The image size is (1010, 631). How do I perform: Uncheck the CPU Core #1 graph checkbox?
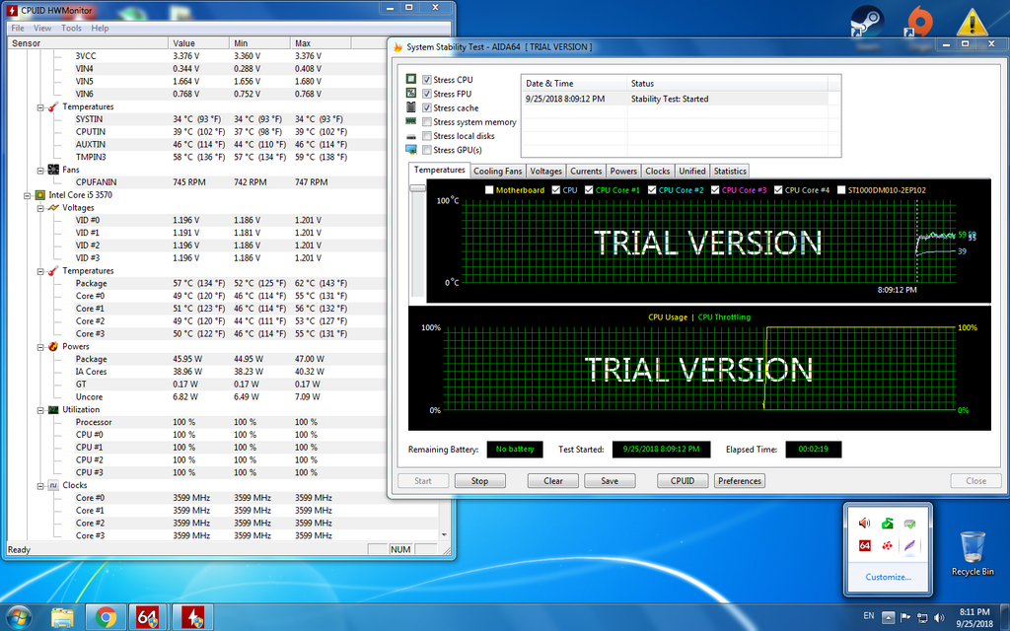pos(589,190)
